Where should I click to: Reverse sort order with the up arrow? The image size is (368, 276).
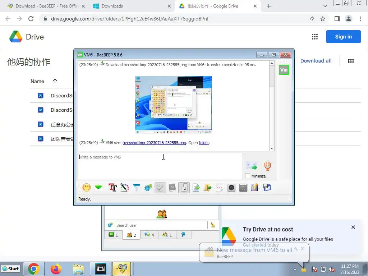pos(55,81)
